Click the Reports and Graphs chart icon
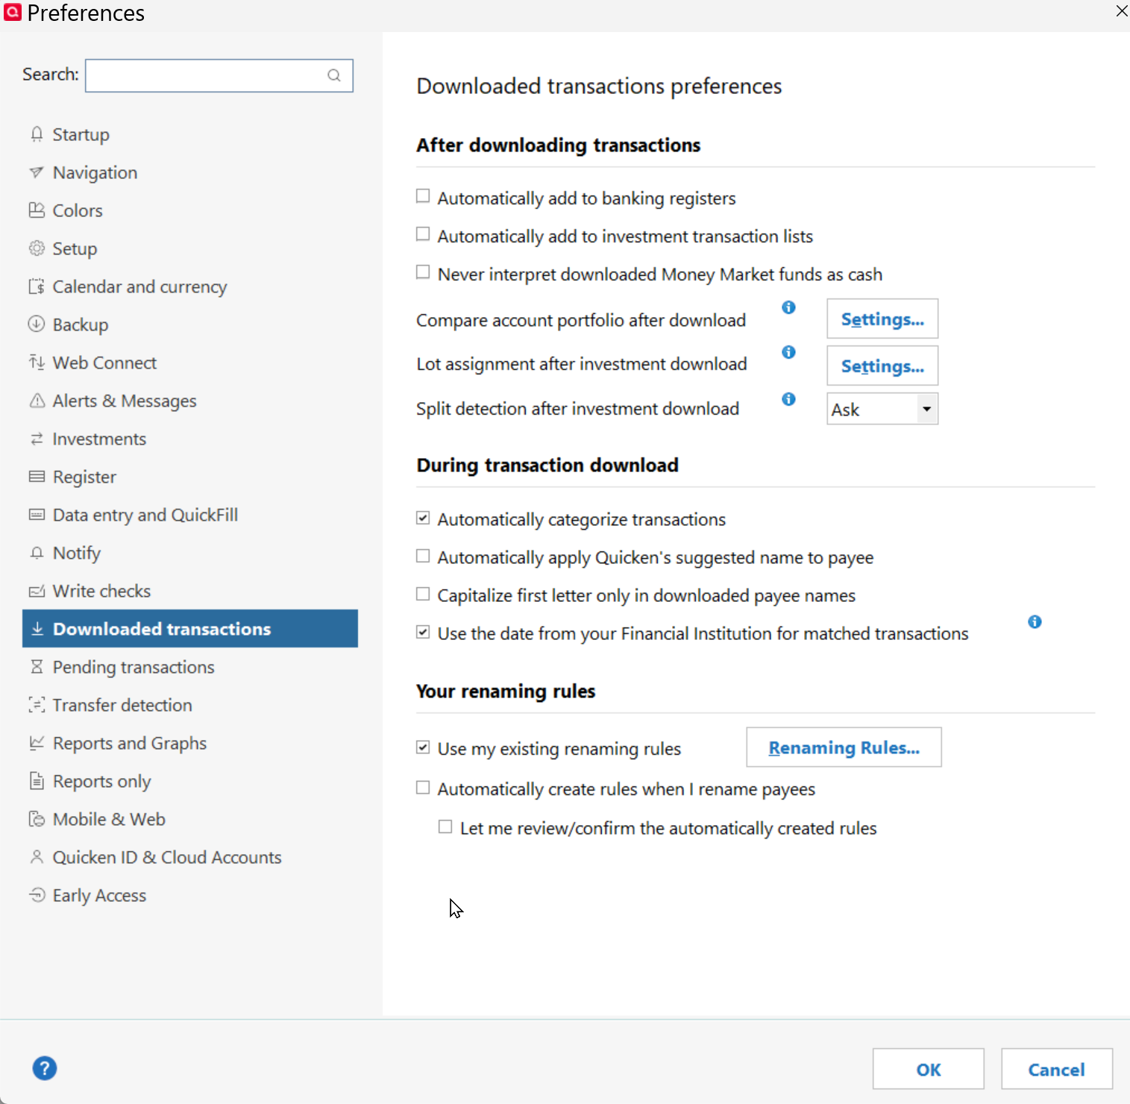This screenshot has width=1130, height=1104. point(37,743)
